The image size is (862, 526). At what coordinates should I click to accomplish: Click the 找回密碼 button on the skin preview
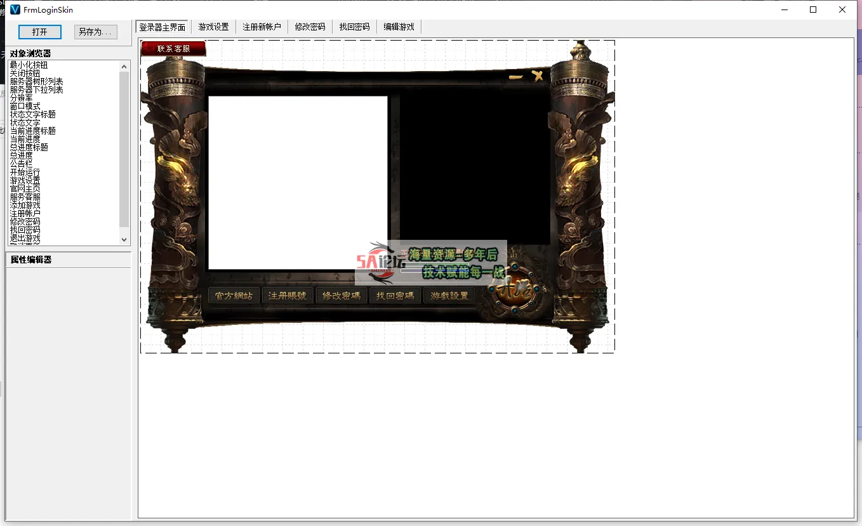[395, 294]
